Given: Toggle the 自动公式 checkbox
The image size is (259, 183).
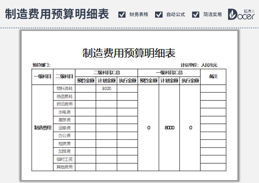Looking at the screenshot, I should 159,14.
